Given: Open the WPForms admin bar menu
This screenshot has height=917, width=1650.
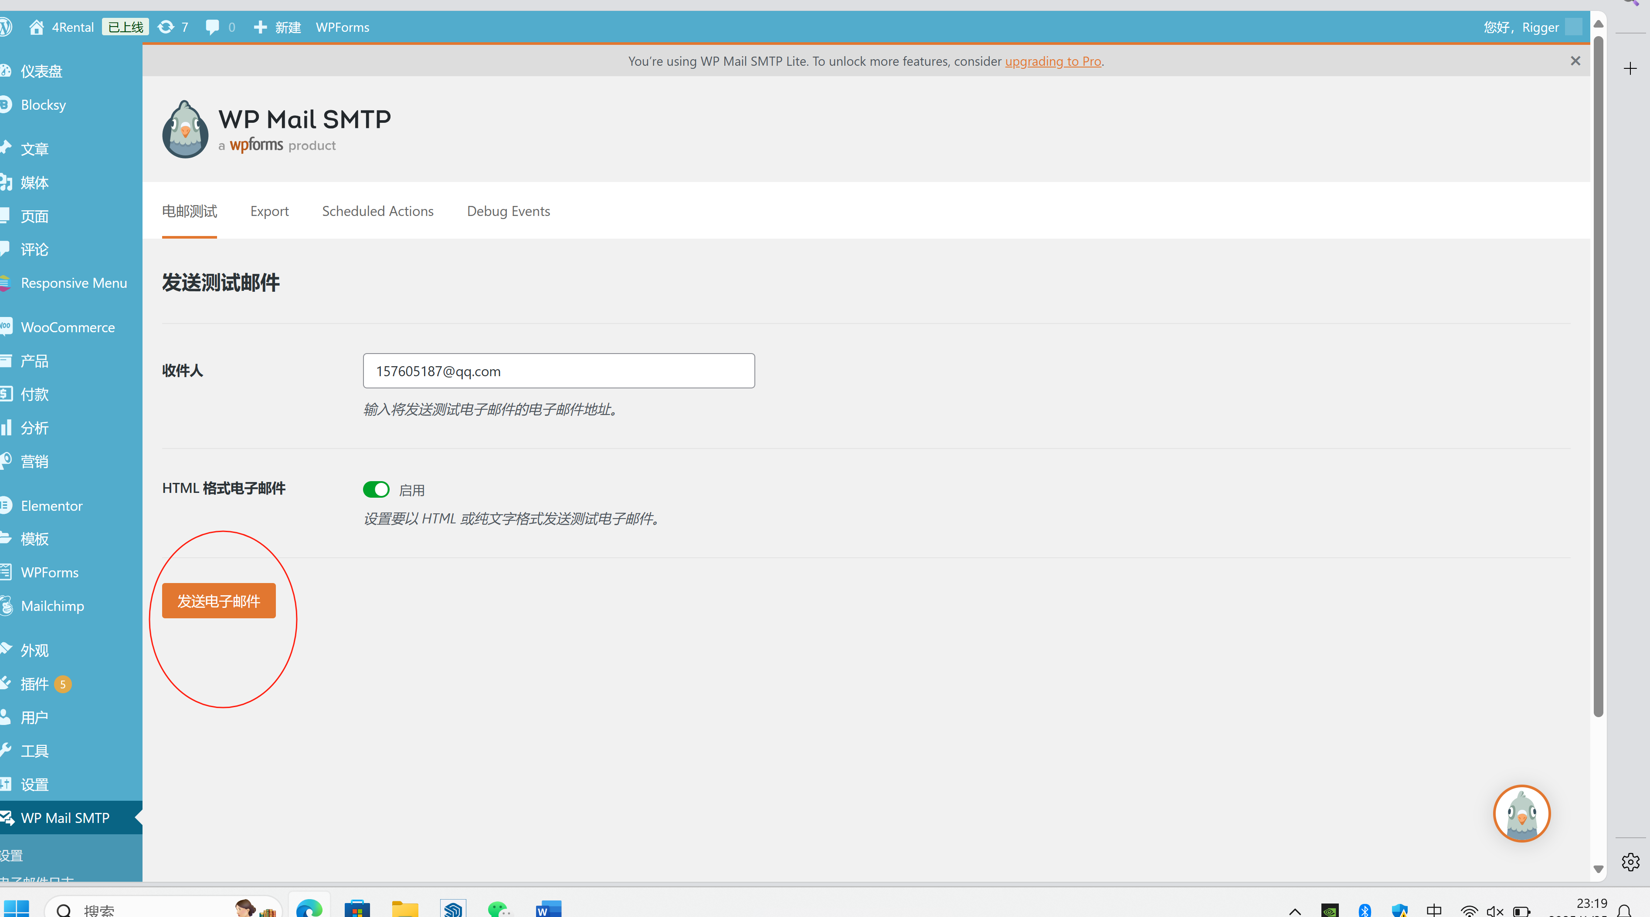Looking at the screenshot, I should point(343,27).
